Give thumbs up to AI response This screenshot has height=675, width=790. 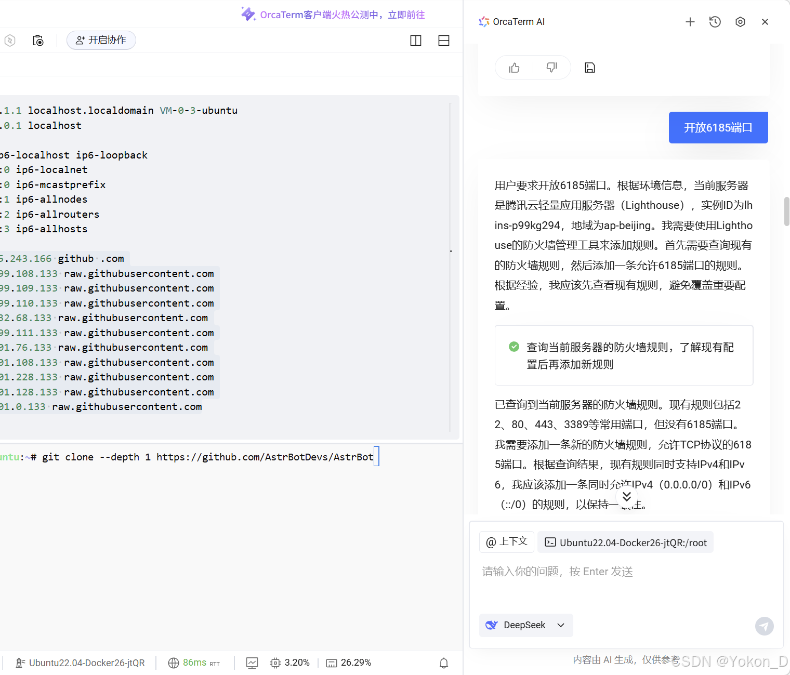[x=514, y=68]
